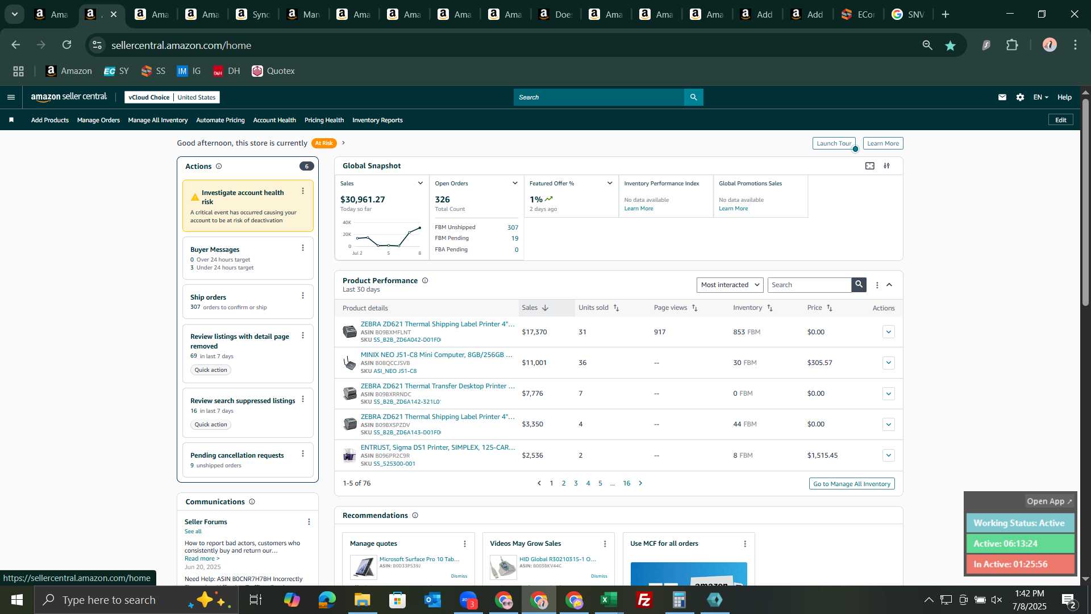The height and width of the screenshot is (614, 1091).
Task: Open Videos May Grow Sales options
Action: click(605, 544)
